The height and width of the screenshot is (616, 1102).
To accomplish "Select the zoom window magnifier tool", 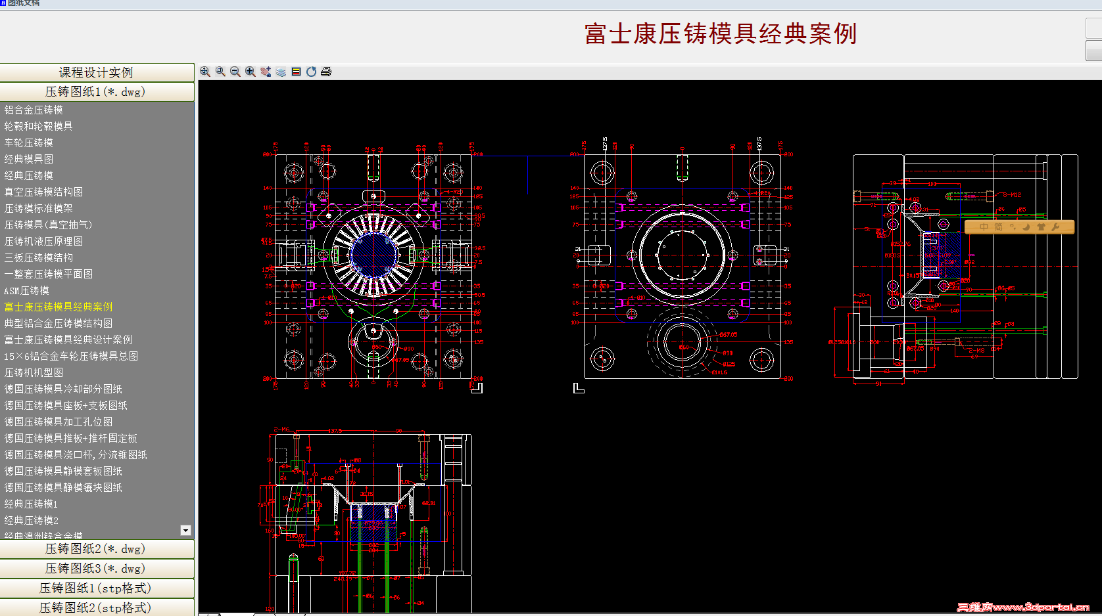I will [220, 72].
